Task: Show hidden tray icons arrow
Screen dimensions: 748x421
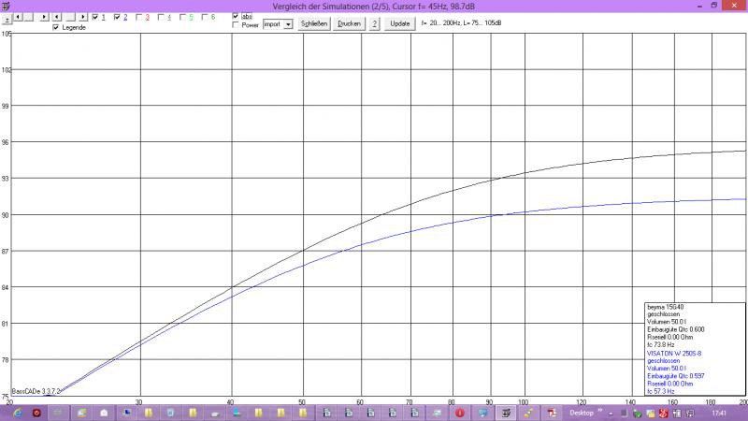Action: (x=611, y=414)
